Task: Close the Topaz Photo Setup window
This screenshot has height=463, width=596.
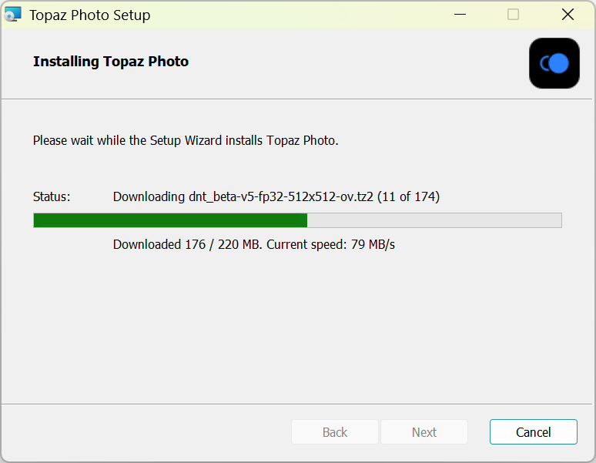Action: [x=568, y=15]
